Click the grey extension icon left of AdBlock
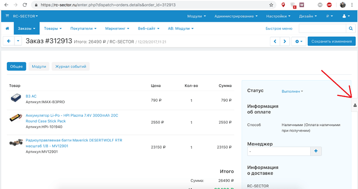 coord(320,5)
